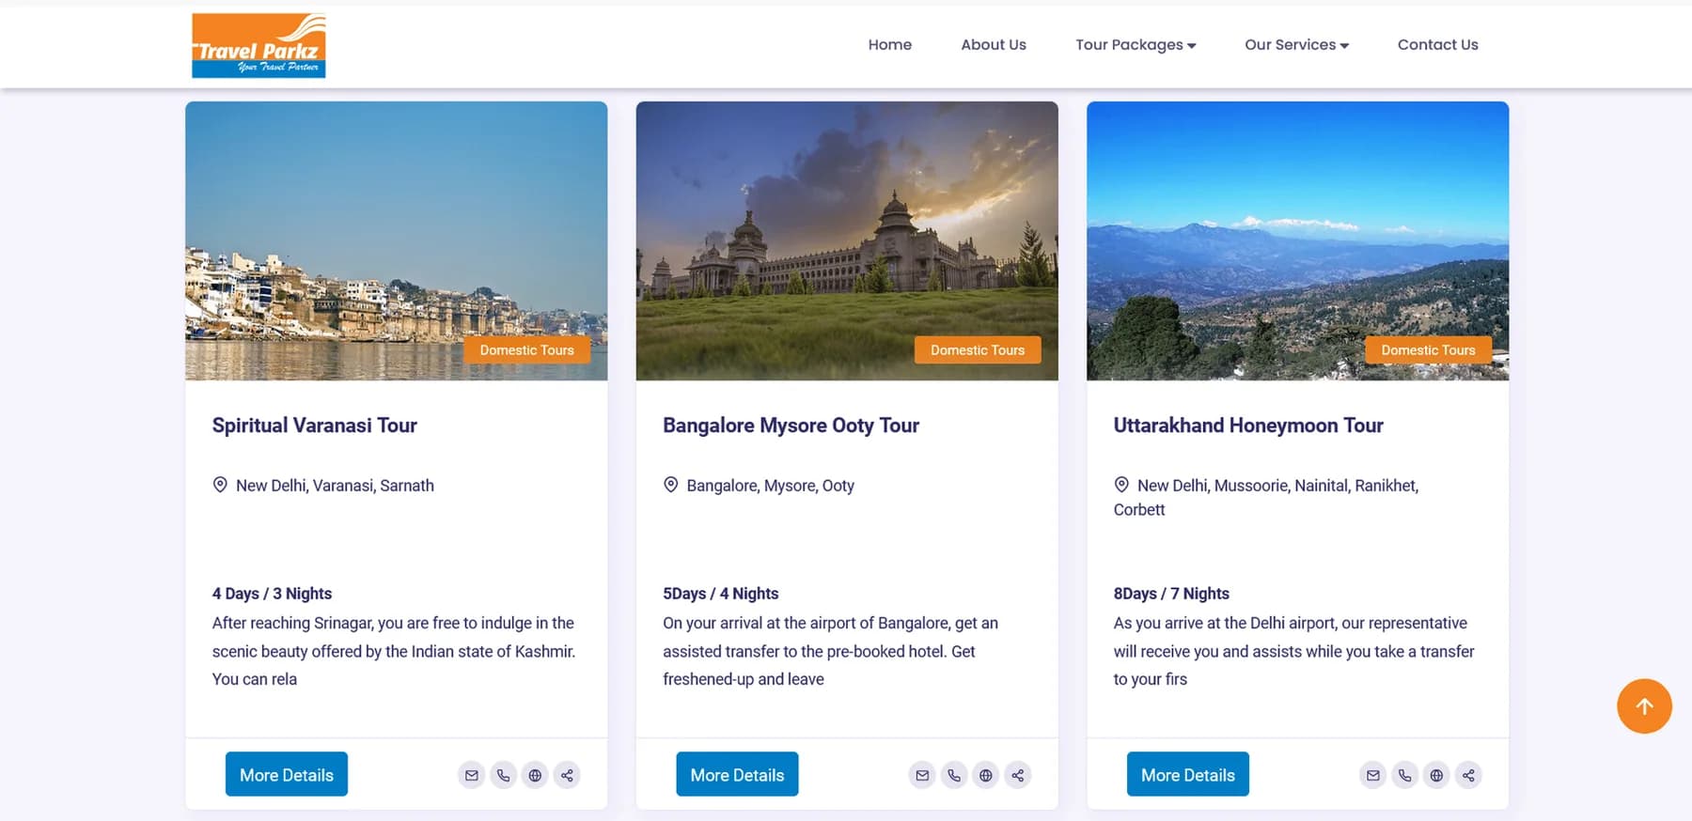Viewport: 1692px width, 821px height.
Task: Expand the Our Services dropdown
Action: (1296, 44)
